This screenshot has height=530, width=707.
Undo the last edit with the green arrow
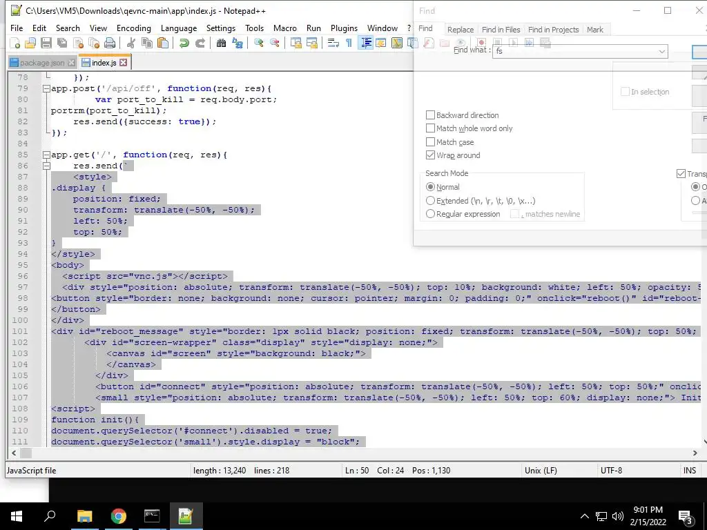184,43
